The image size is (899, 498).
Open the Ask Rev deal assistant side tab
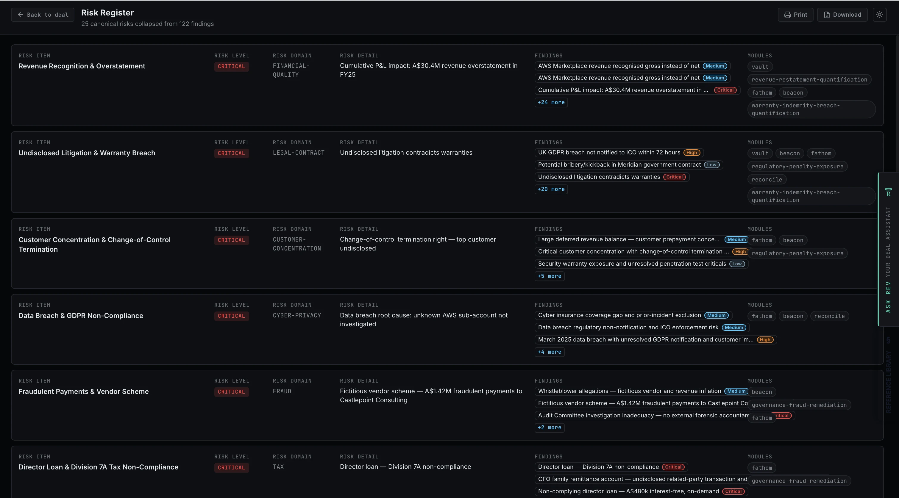coord(888,249)
